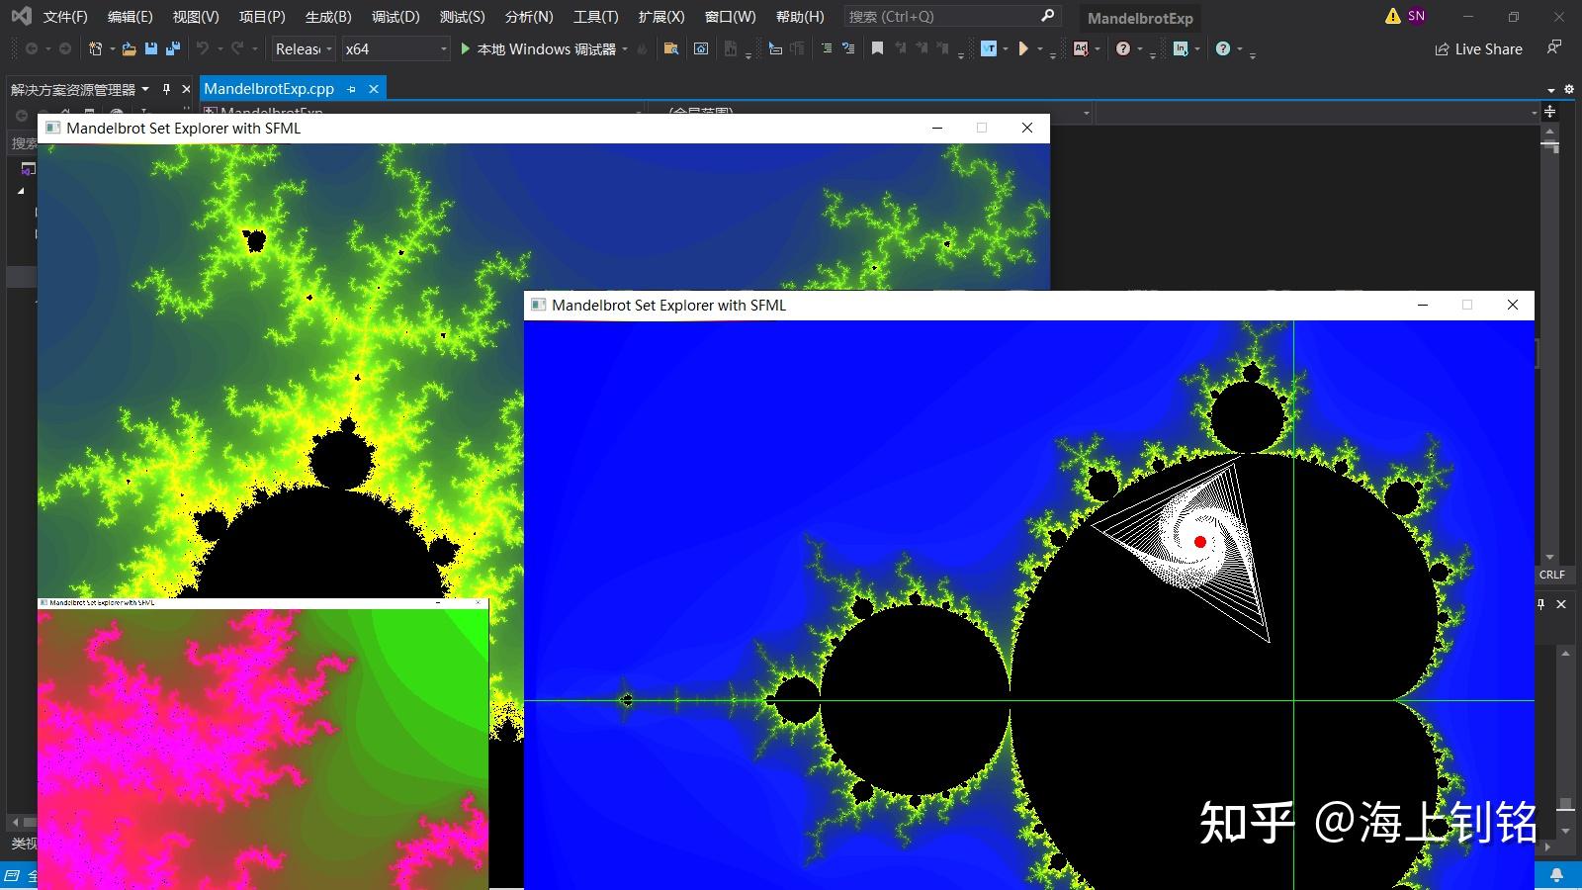The height and width of the screenshot is (890, 1582).
Task: Open the 文件(F) menu
Action: (x=65, y=17)
